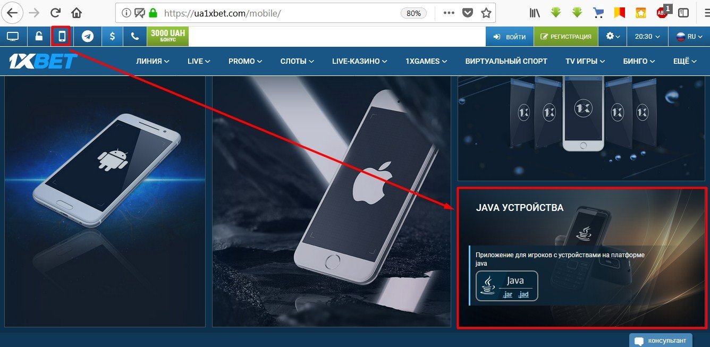Expand the LIVE-казино menu
710x347 pixels.
[x=359, y=61]
